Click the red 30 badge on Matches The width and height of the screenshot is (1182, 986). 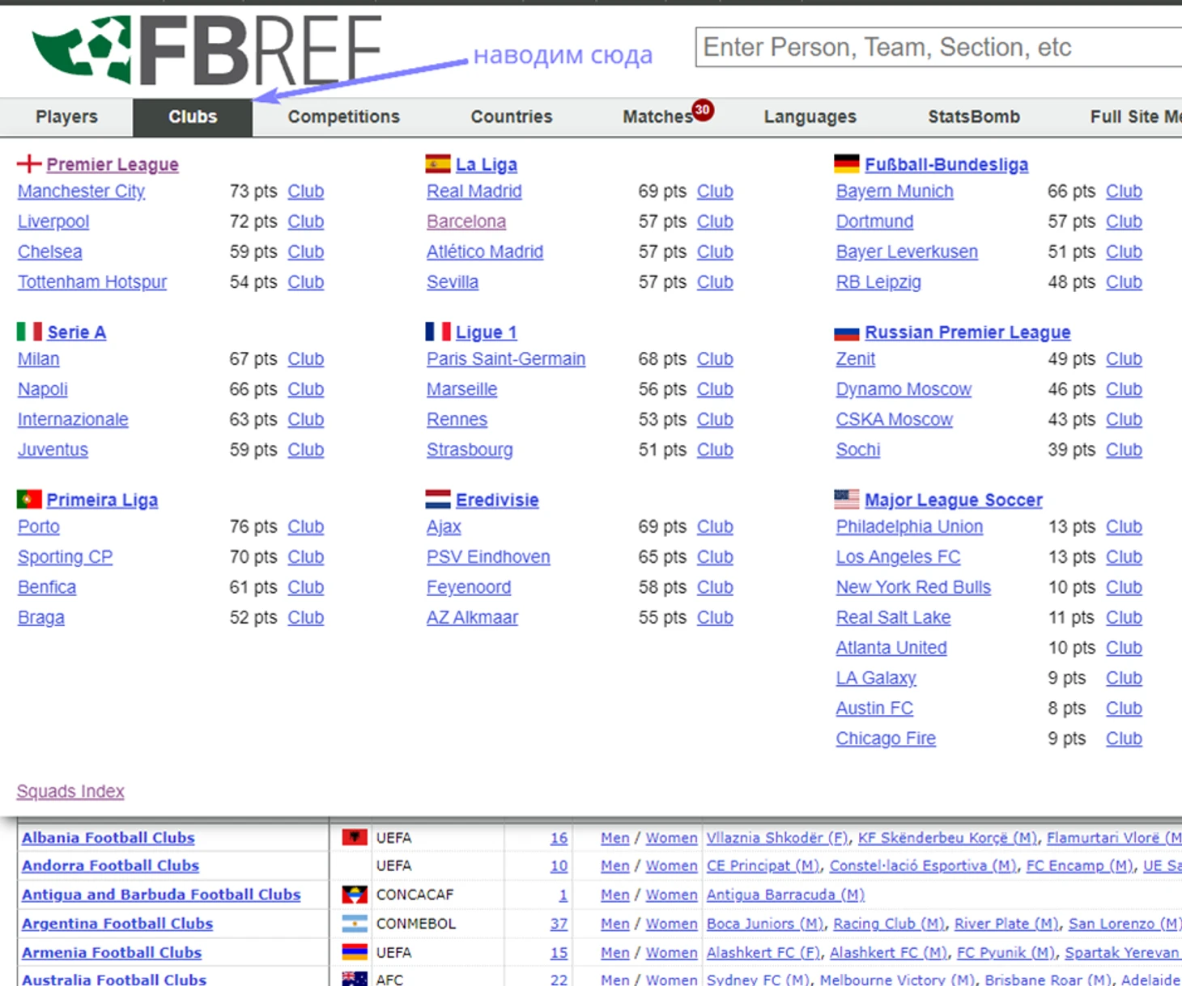click(x=703, y=110)
